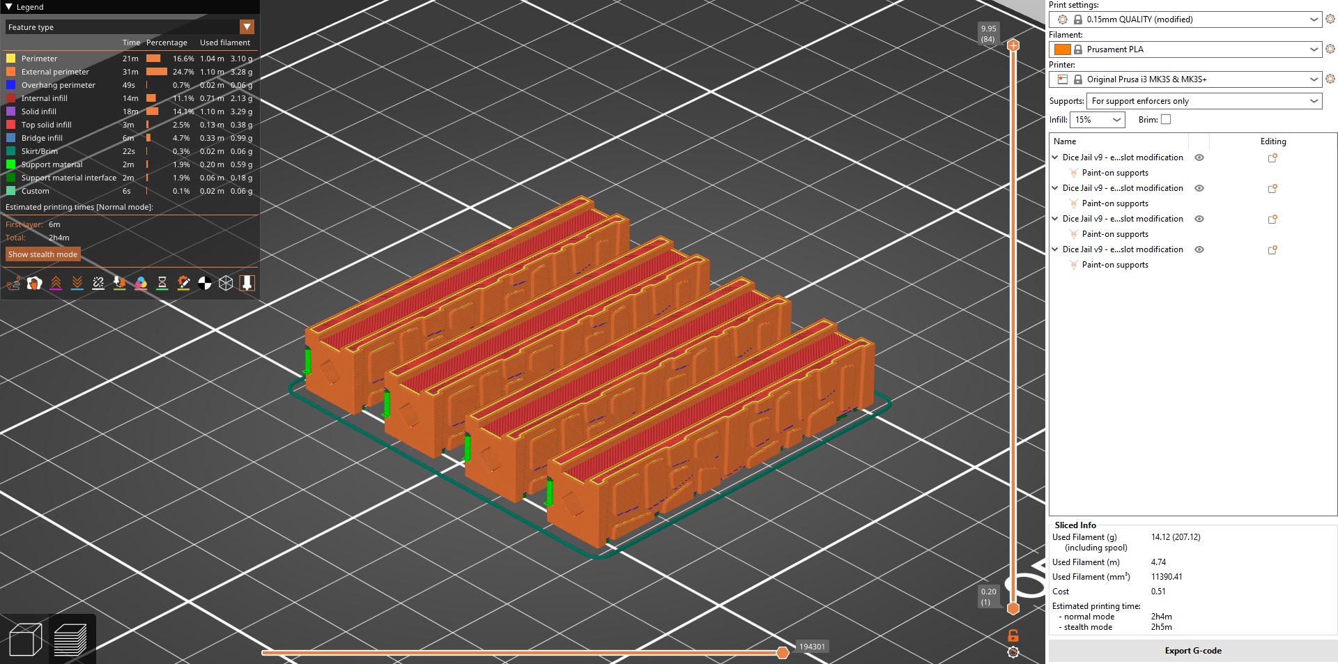Click the orange filament color swatch
The width and height of the screenshot is (1338, 664).
tap(1062, 49)
